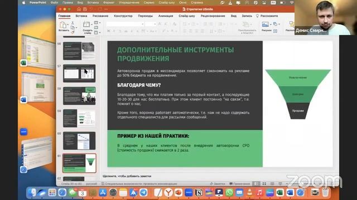
Task: Insert a picture with the Рисунок icon
Action: (x=266, y=24)
